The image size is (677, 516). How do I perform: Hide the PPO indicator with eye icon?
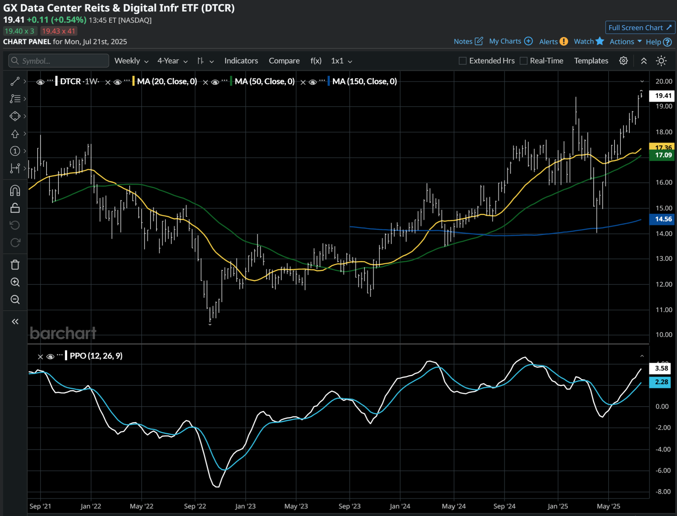pyautogui.click(x=50, y=356)
